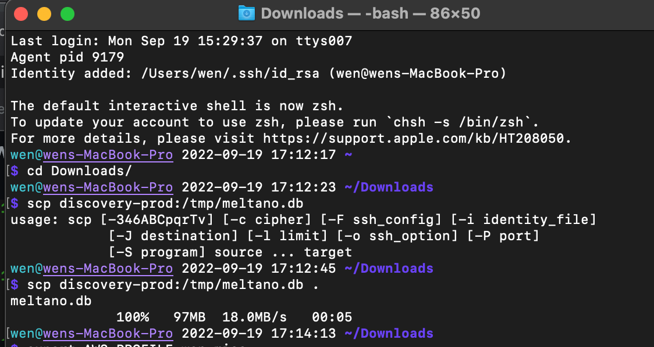Click "[-S program] source ... target" usage line
Viewport: 654px width, 347px height.
230,252
